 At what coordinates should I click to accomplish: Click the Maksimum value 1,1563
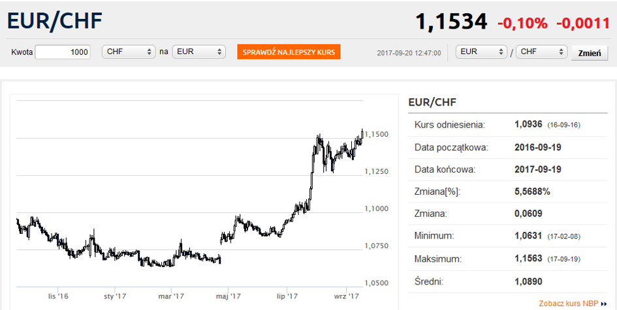coord(528,259)
